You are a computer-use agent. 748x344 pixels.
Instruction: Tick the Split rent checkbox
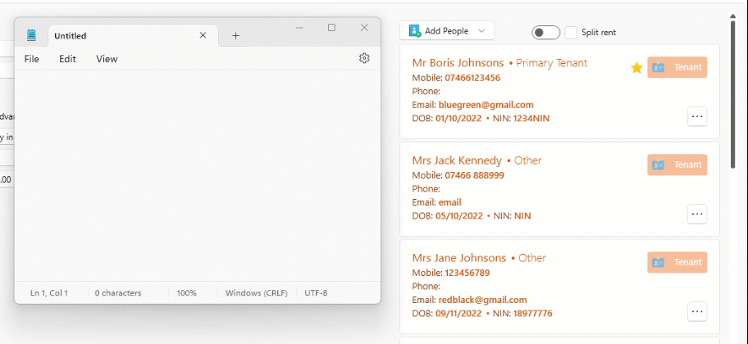coord(571,32)
